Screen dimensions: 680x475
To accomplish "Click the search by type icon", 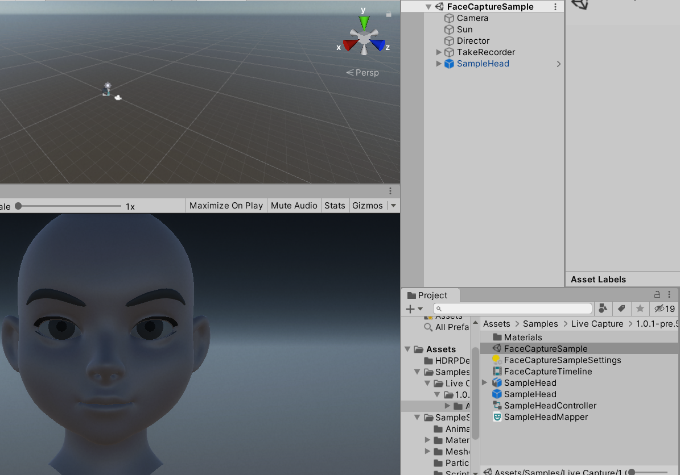I will click(x=603, y=309).
